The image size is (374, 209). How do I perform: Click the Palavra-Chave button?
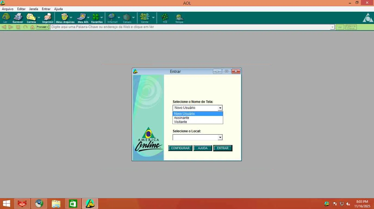351,27
